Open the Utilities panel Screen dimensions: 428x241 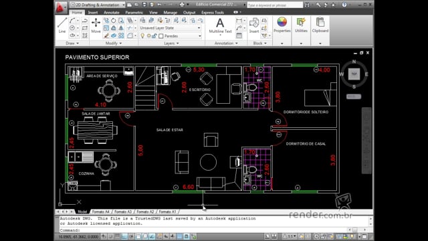click(x=301, y=25)
